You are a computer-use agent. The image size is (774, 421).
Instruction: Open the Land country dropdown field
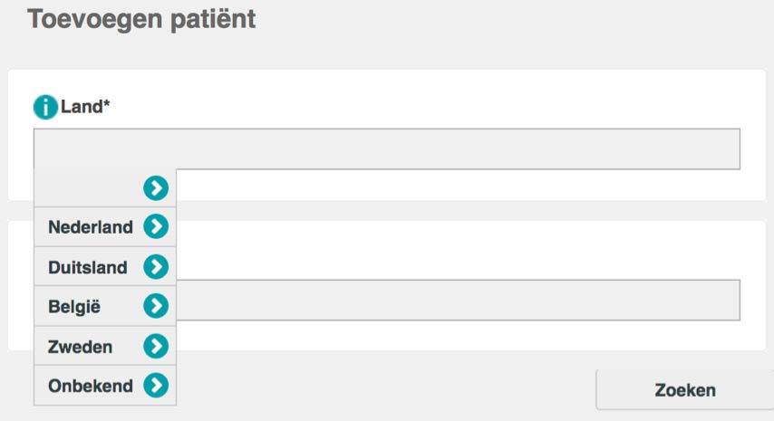pyautogui.click(x=386, y=148)
